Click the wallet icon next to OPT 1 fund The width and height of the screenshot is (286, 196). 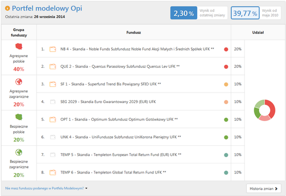(53, 119)
